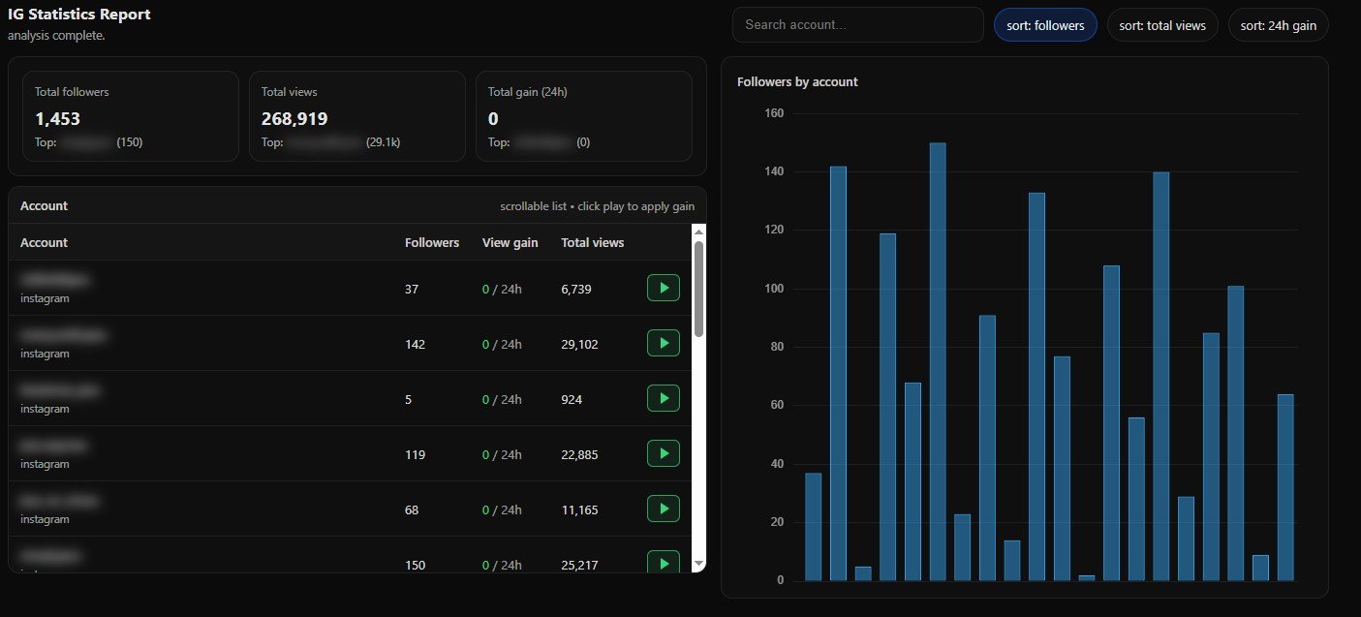Click the scrollbar up arrow in account list
Image resolution: width=1361 pixels, height=617 pixels.
[699, 232]
